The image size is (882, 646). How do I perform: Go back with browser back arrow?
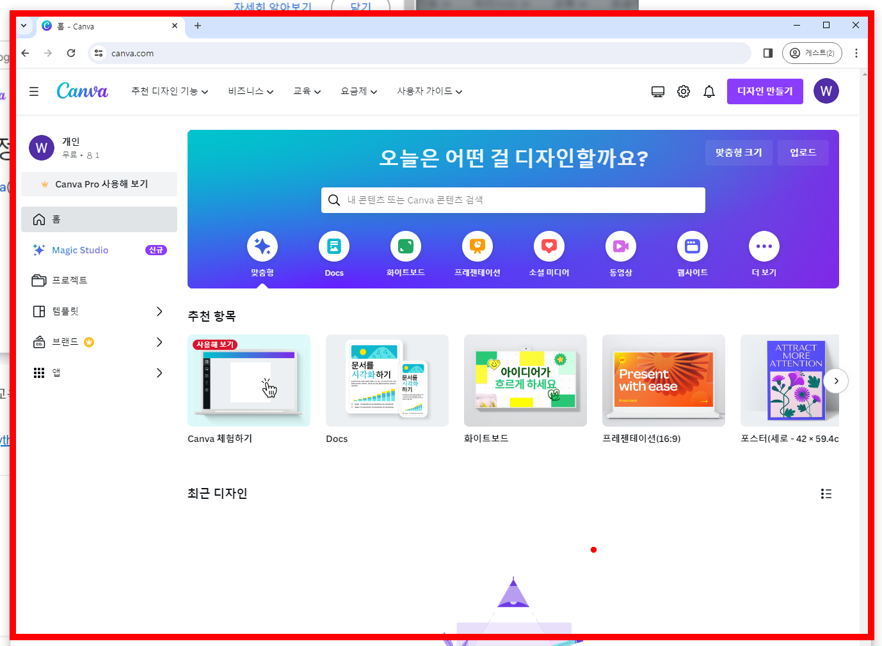click(26, 53)
